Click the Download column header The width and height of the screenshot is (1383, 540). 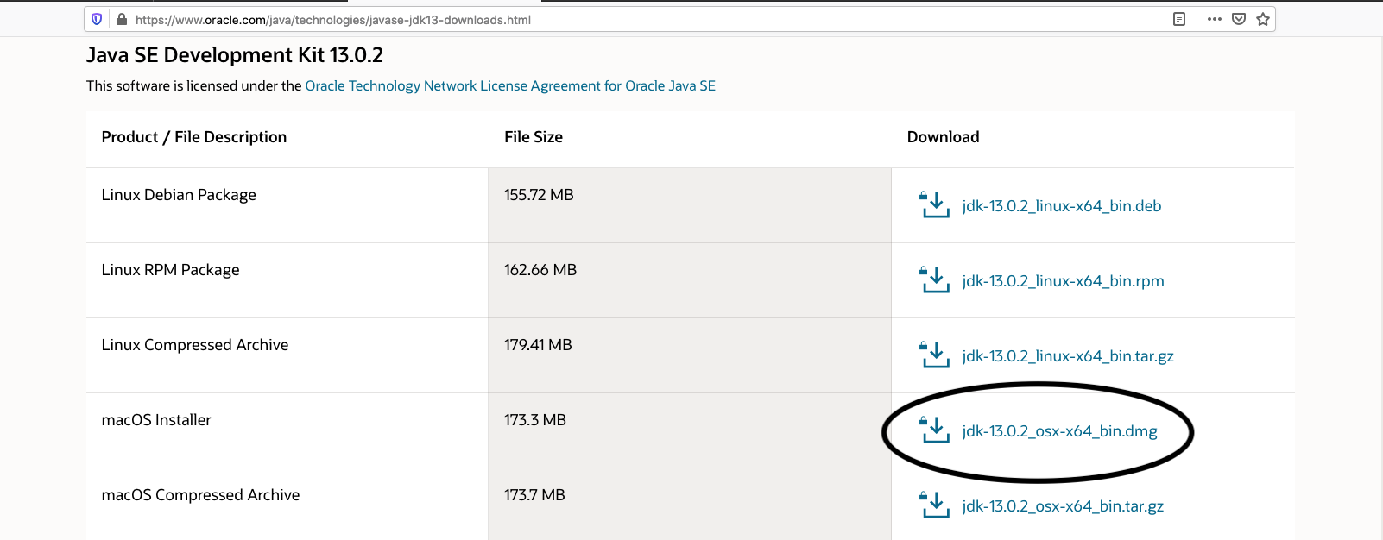(944, 137)
